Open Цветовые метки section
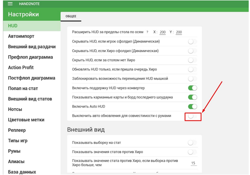Viewport: 250px width, 175px height. point(32,120)
